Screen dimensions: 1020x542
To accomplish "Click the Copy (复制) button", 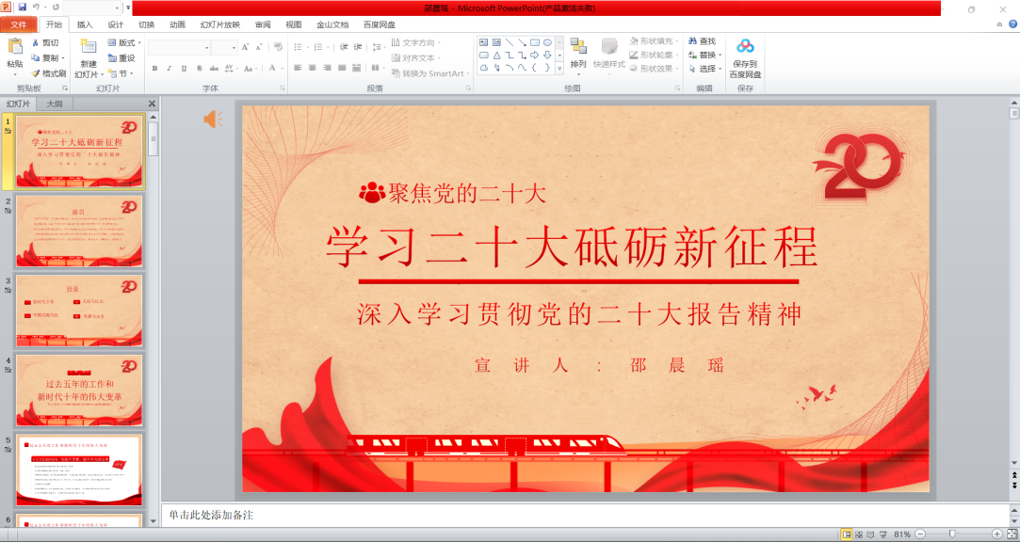I will (x=47, y=57).
